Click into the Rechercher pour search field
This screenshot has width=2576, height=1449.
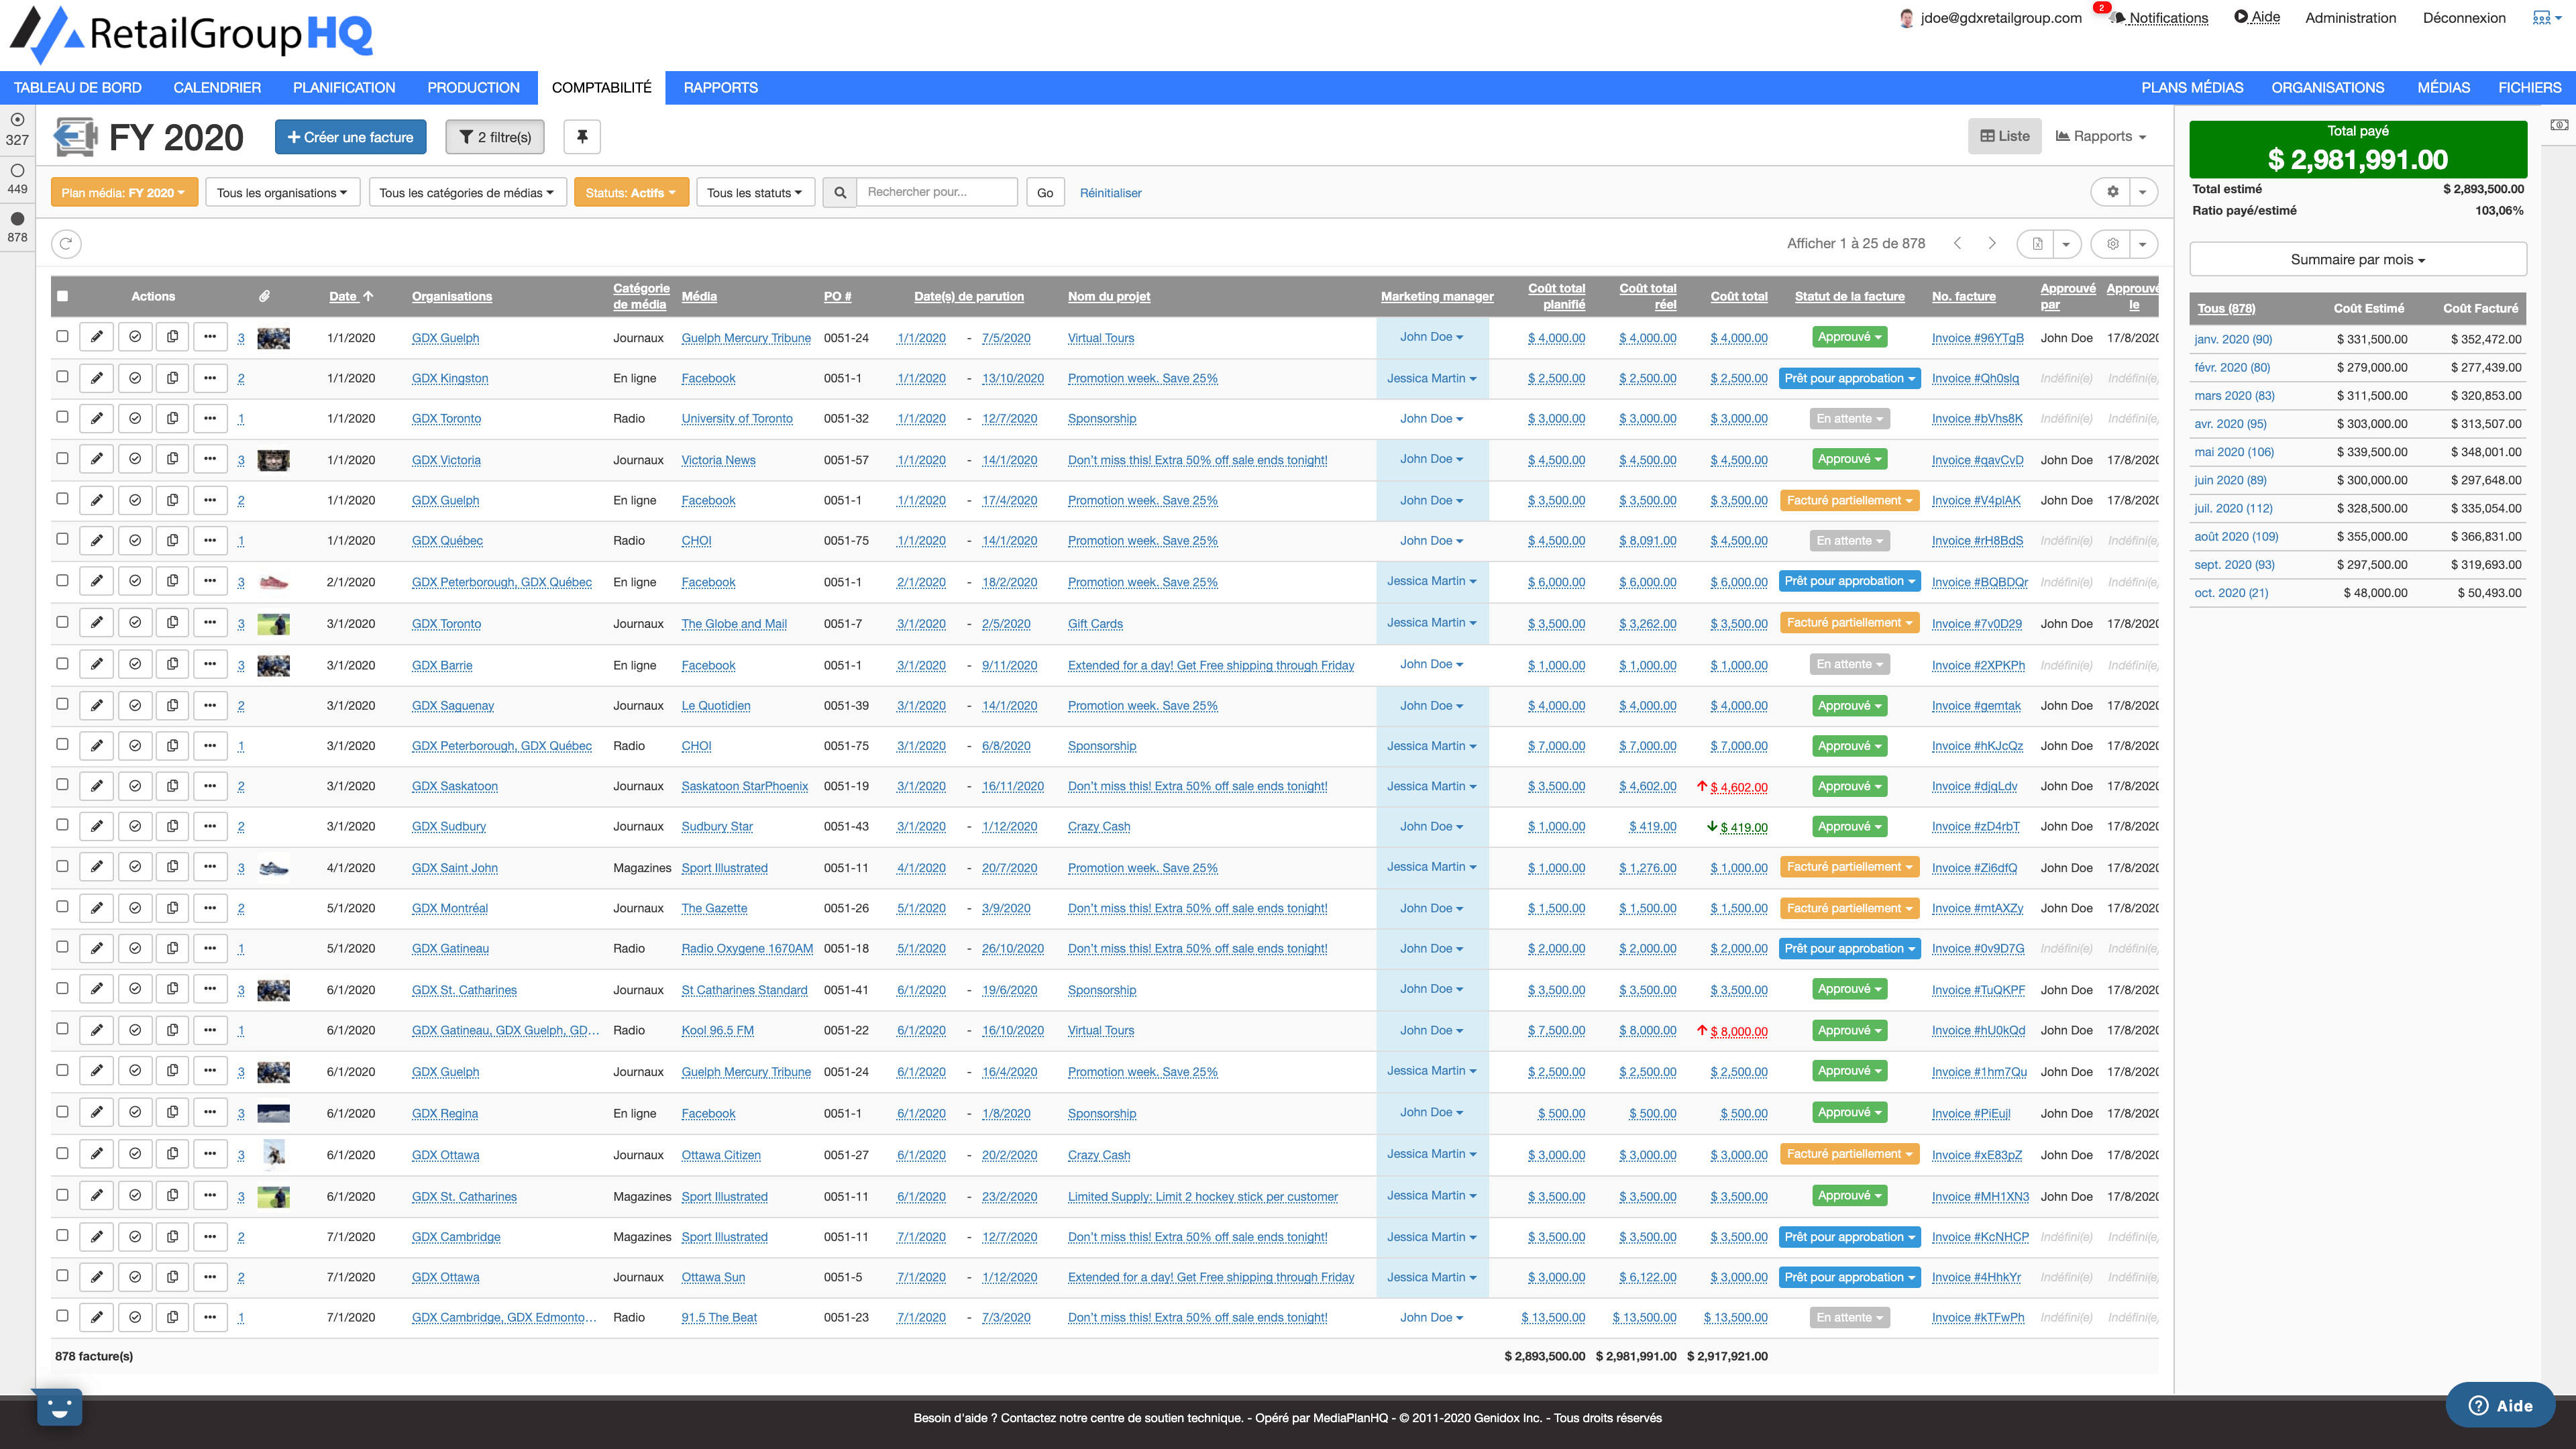pyautogui.click(x=936, y=192)
